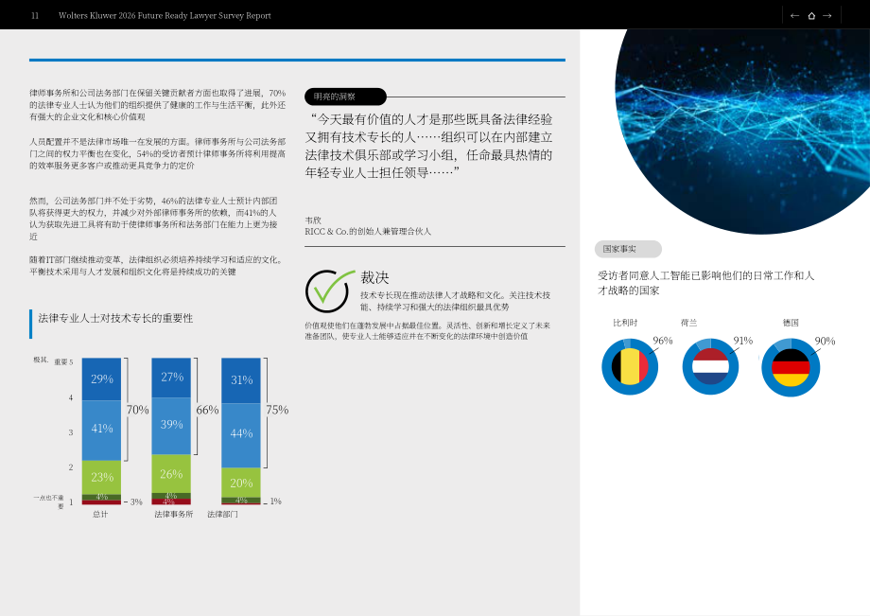Click the 66% bracket total label
870x616 pixels.
pos(207,410)
